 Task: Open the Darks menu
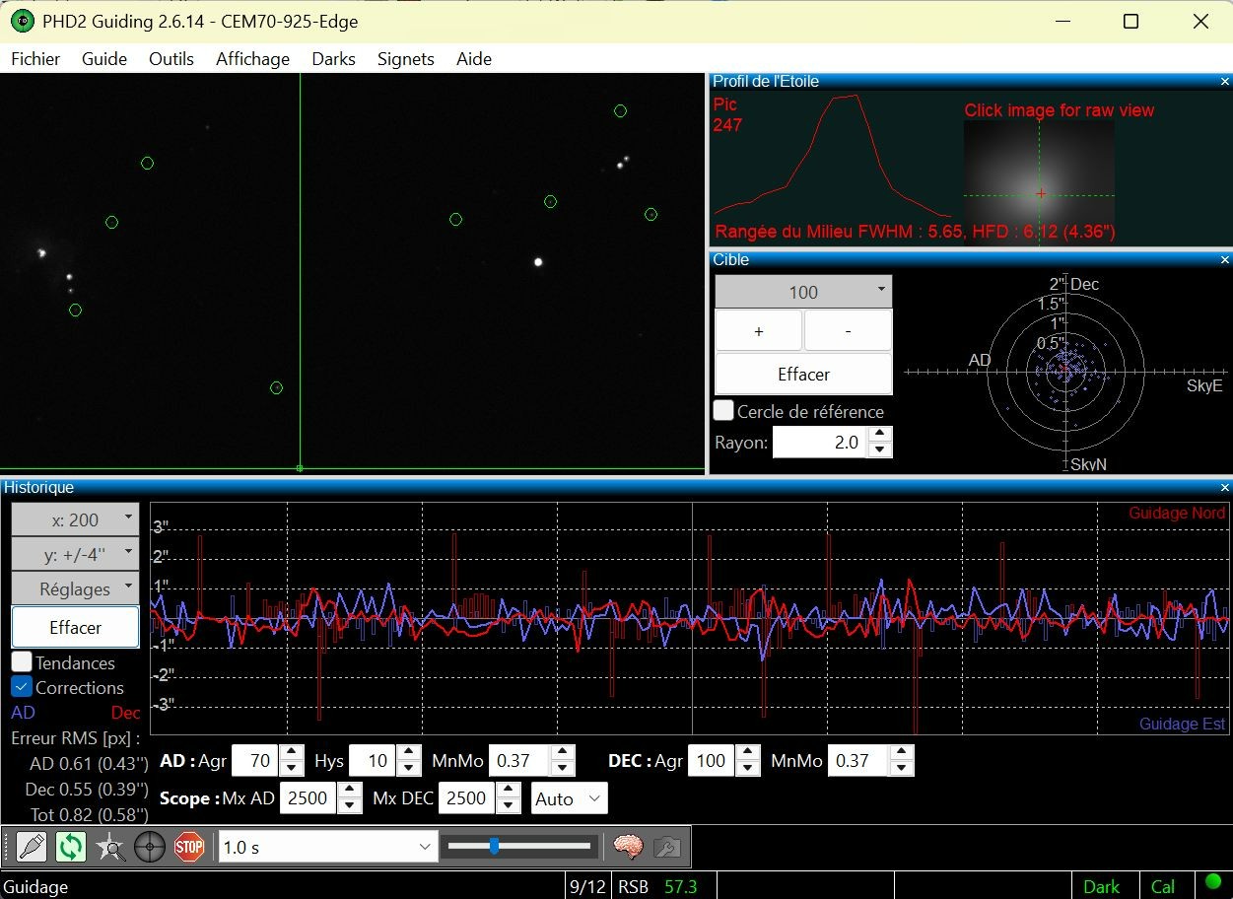(333, 59)
